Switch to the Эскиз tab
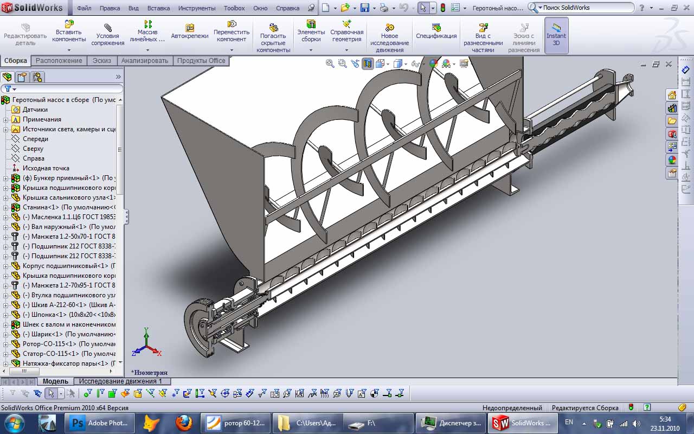 coord(101,61)
